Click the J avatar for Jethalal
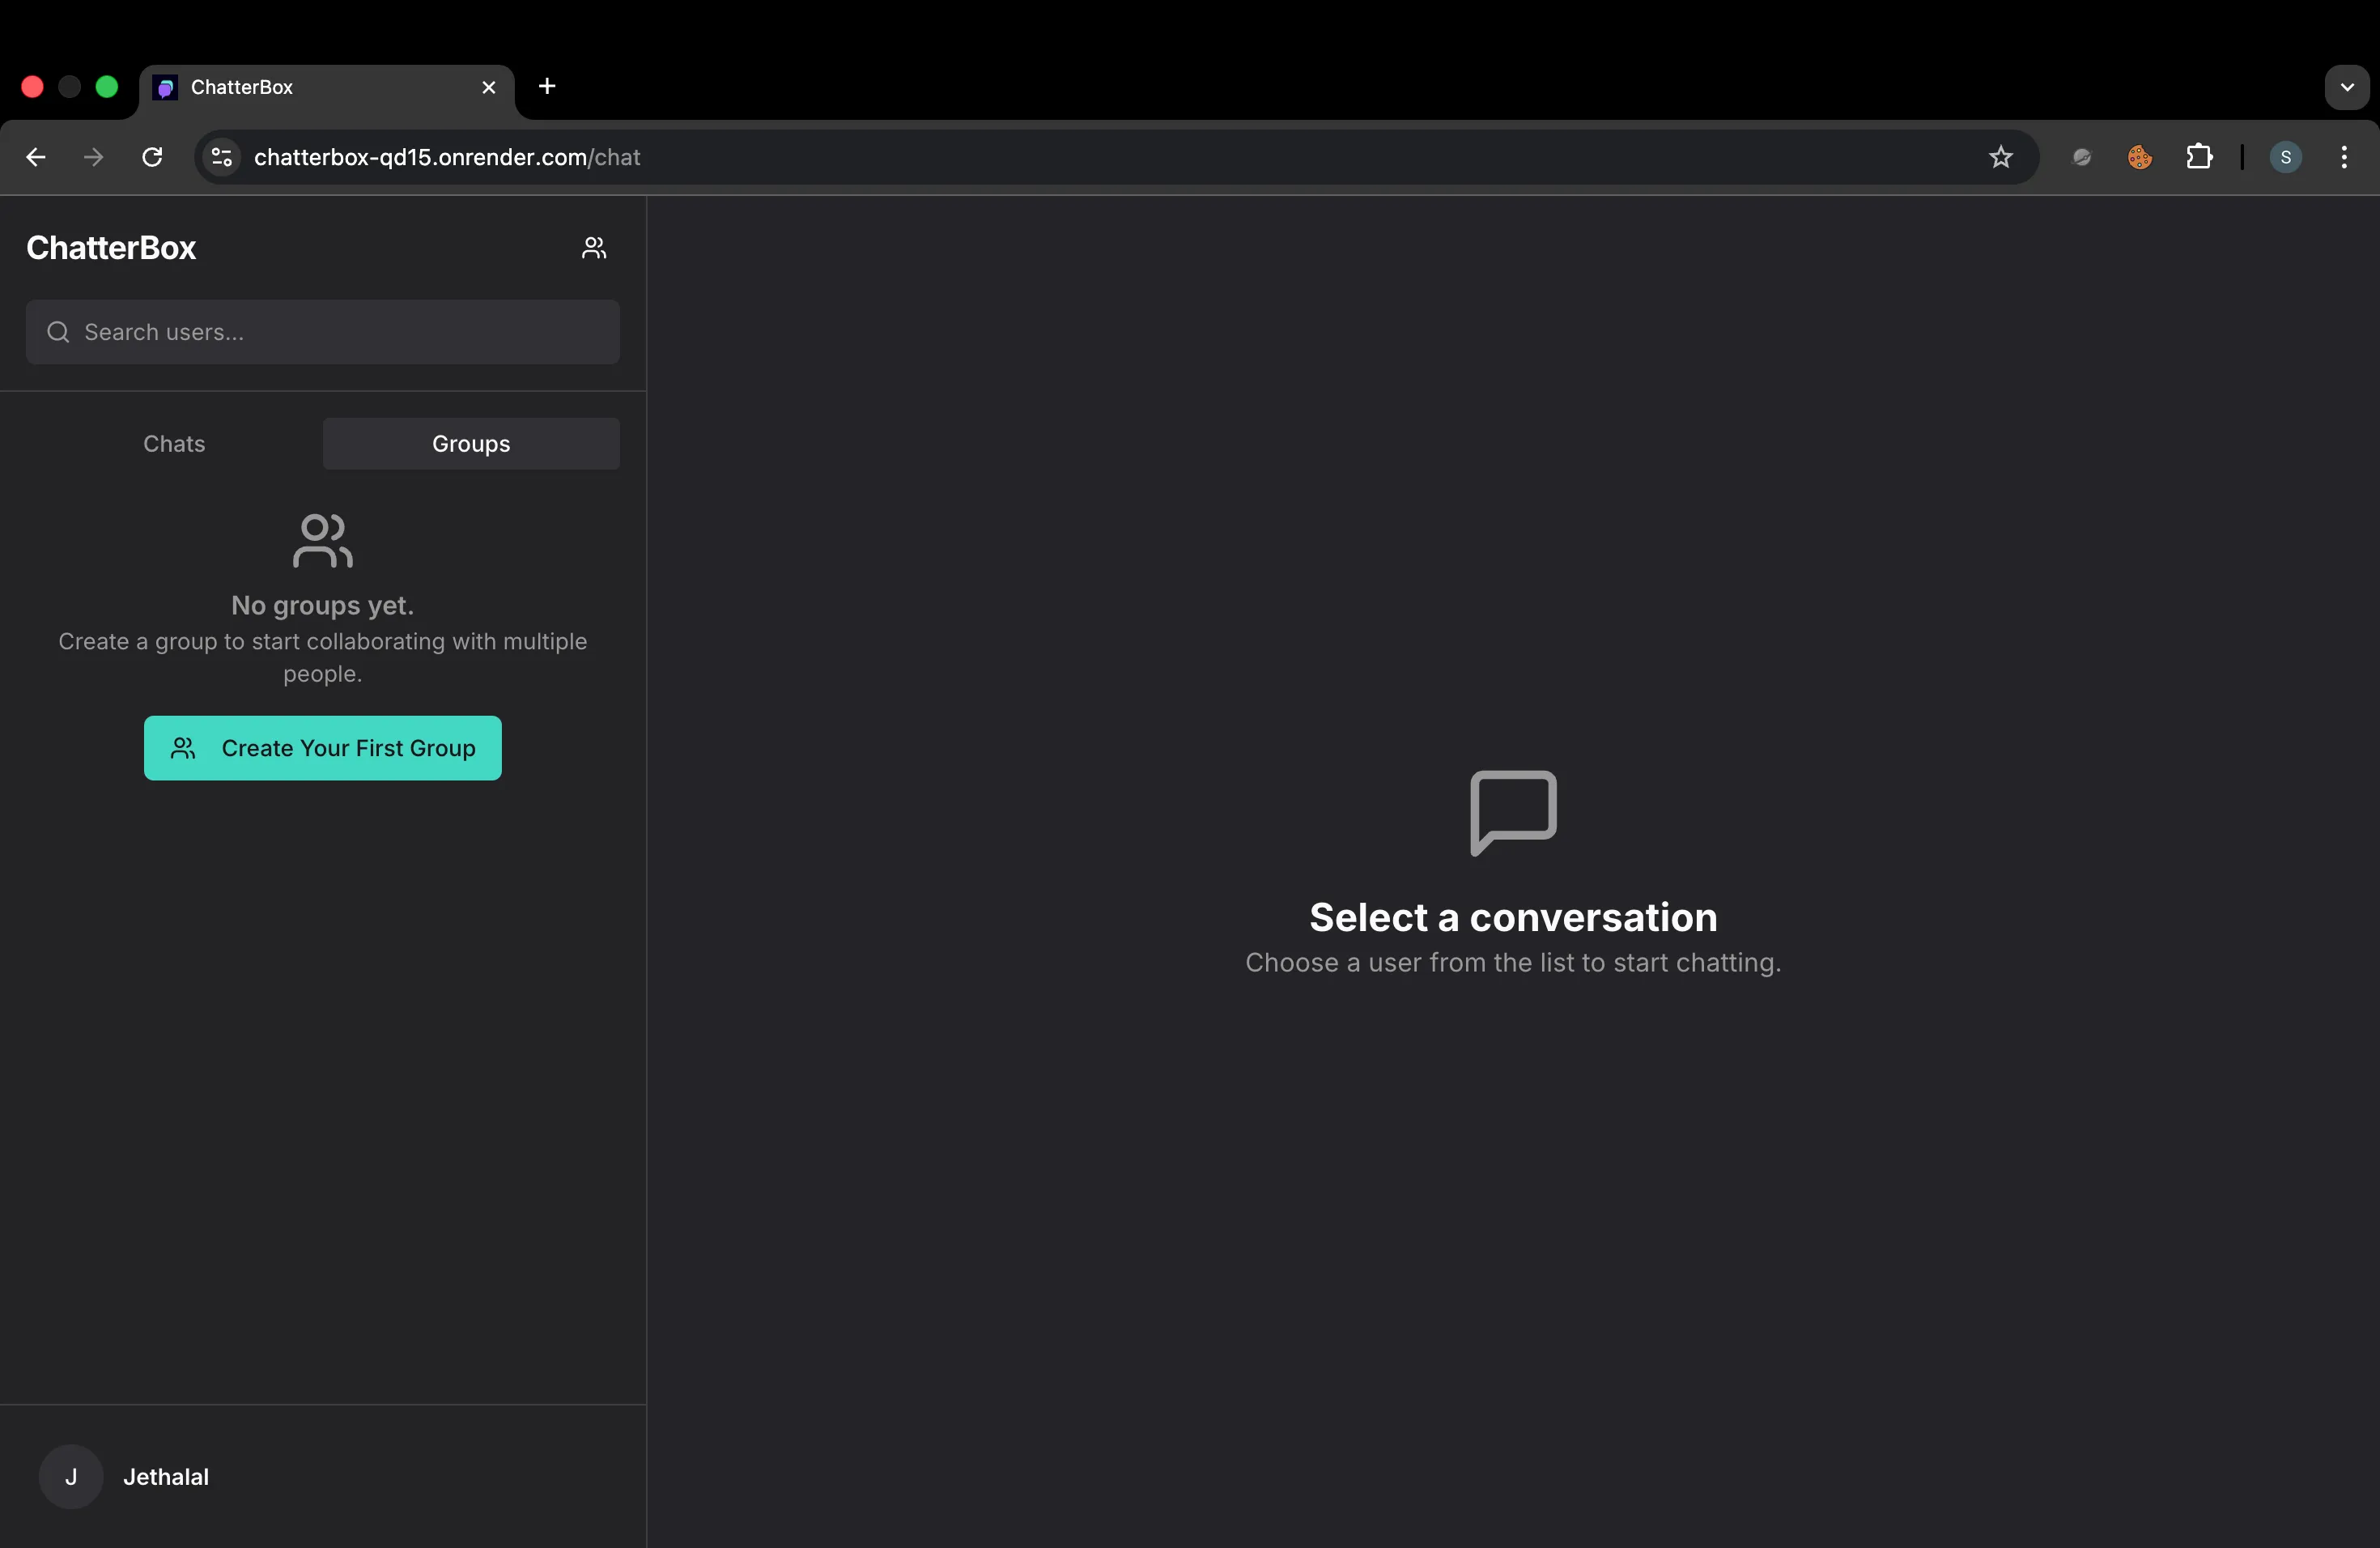 (x=71, y=1477)
